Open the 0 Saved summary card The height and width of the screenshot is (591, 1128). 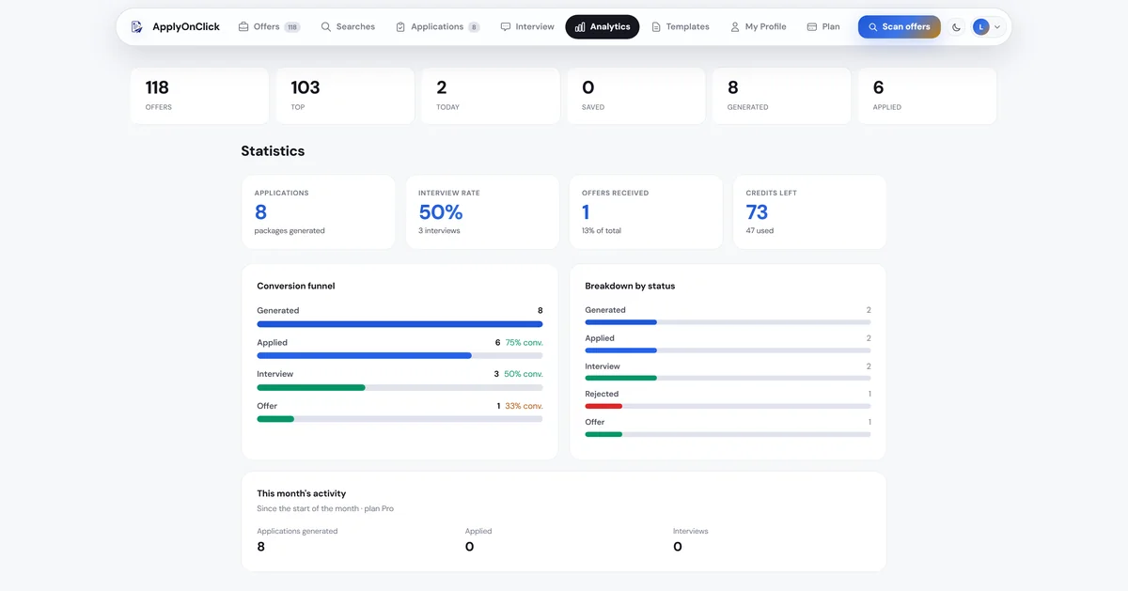[636, 96]
